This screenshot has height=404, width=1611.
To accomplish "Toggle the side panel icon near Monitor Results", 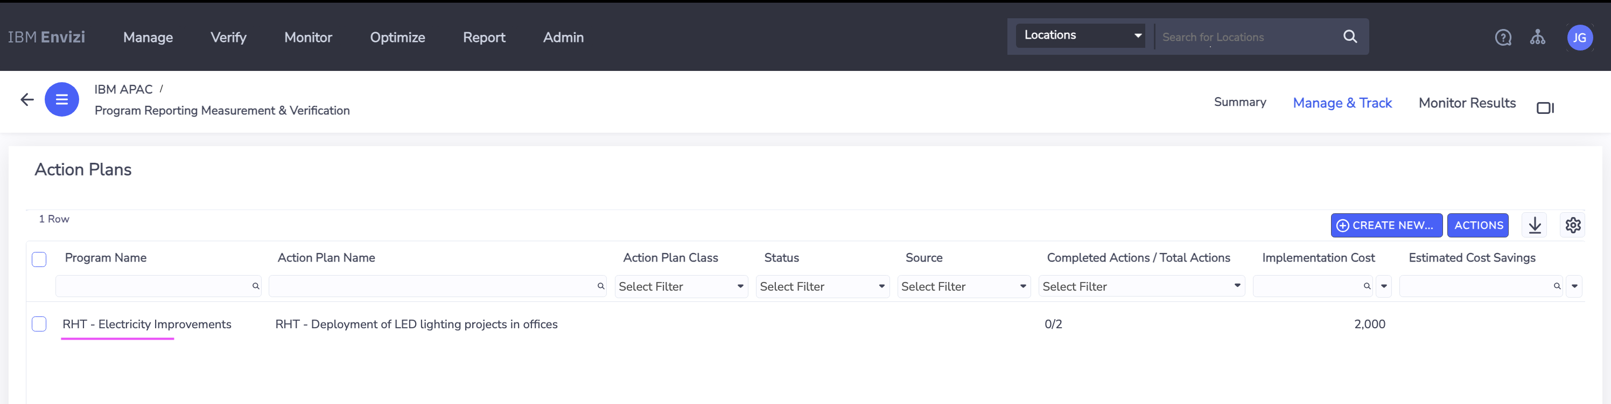I will (1545, 108).
